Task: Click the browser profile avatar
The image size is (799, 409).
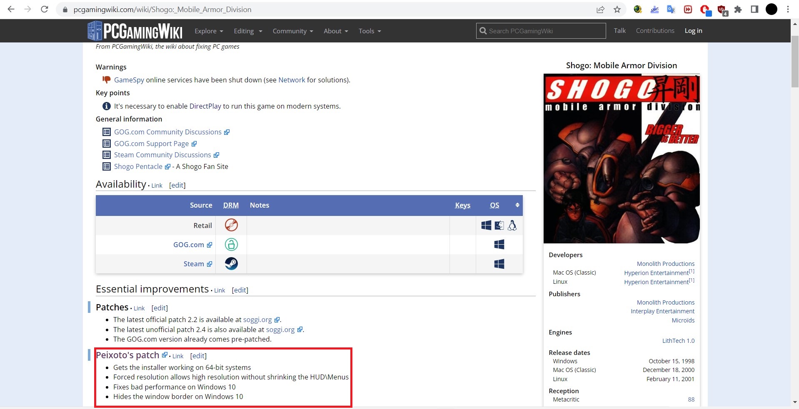Action: click(772, 9)
